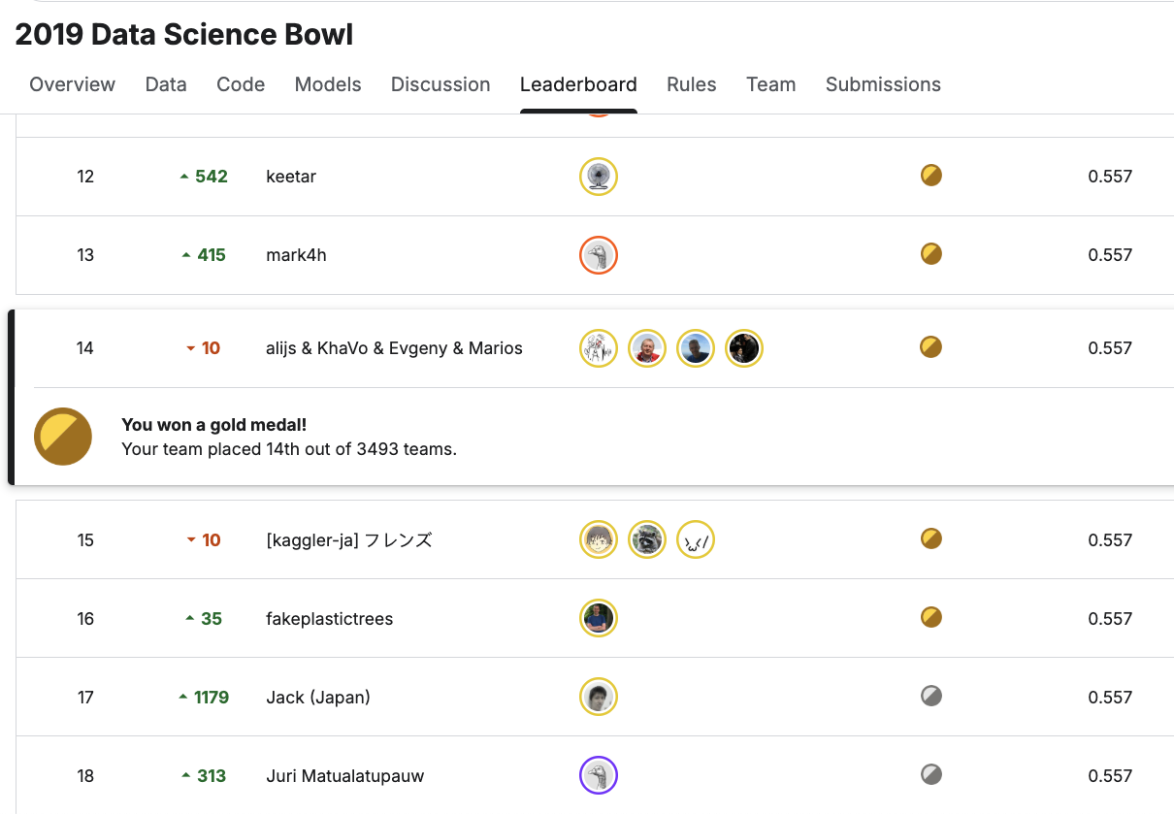Click Juri Matualatupauw's purple-ringed avatar
Screen dimensions: 1174x814
(599, 775)
